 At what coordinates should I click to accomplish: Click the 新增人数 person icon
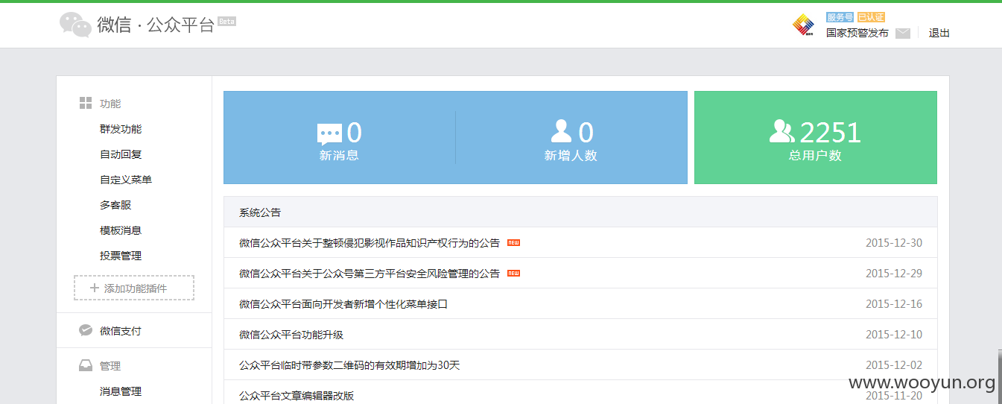[x=561, y=131]
